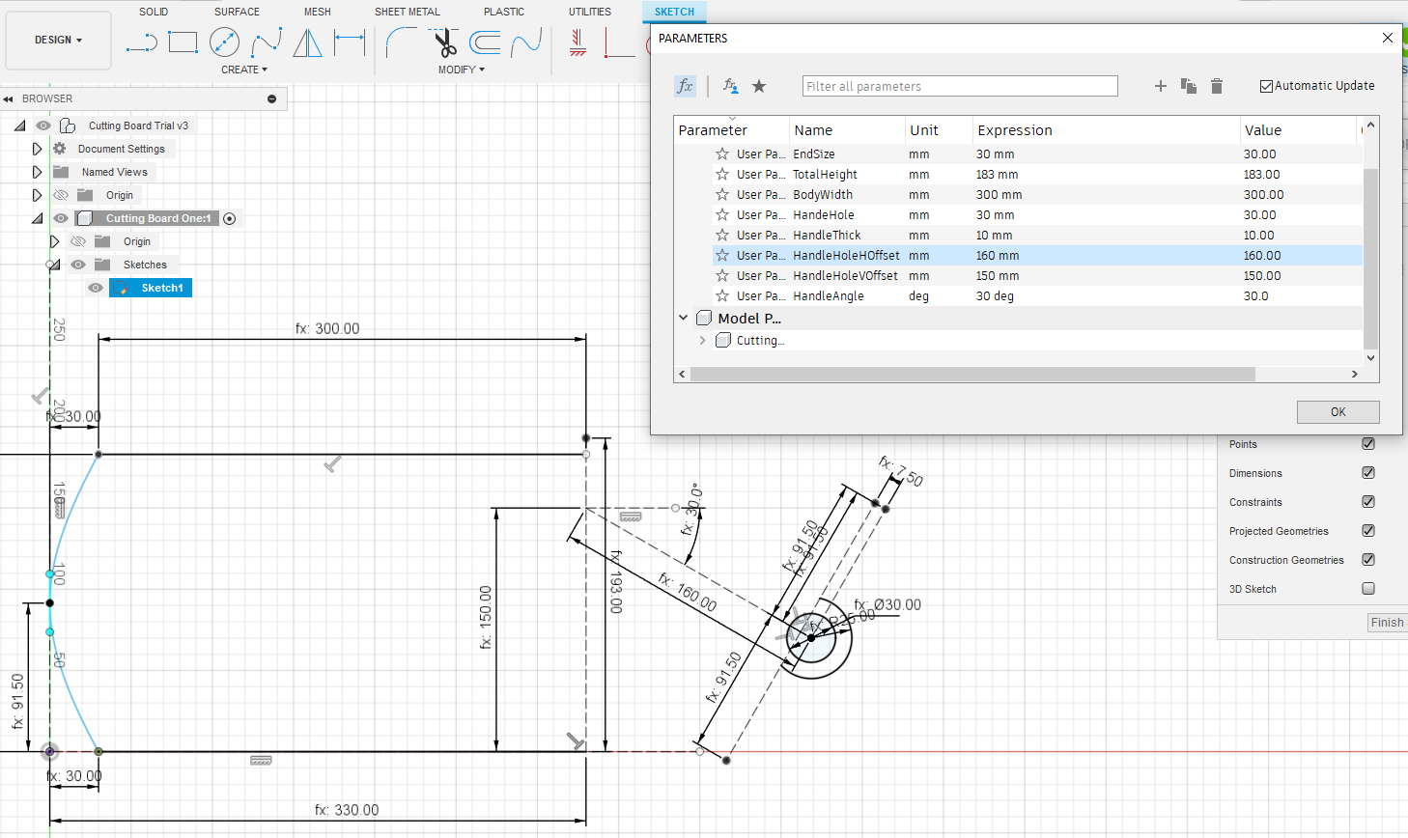Collapse the Cutting Board Trial v3 root
This screenshot has height=838, width=1408.
(19, 126)
